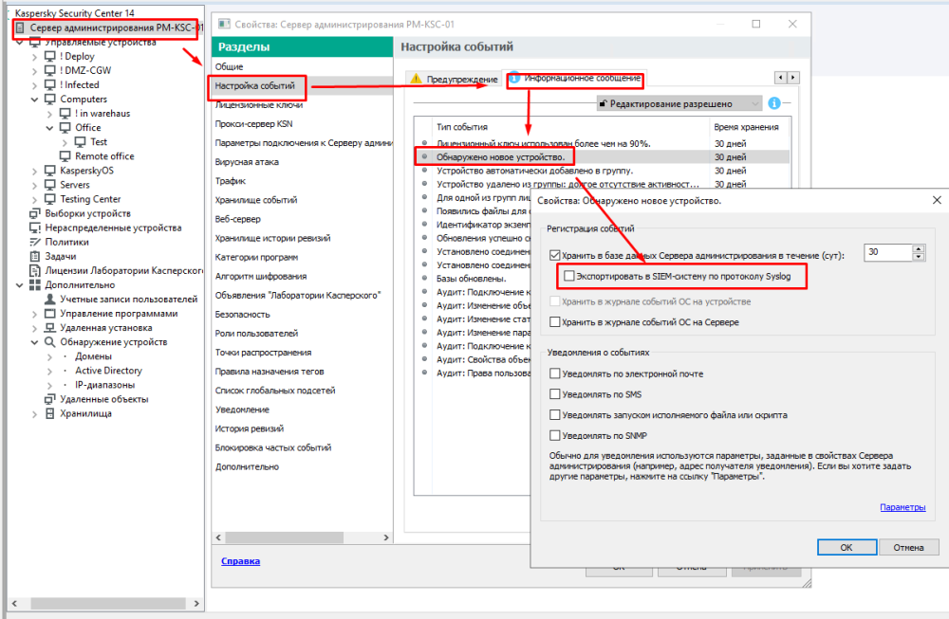The image size is (949, 619).
Task: Open the Прокси-сервер KSN section
Action: click(253, 124)
